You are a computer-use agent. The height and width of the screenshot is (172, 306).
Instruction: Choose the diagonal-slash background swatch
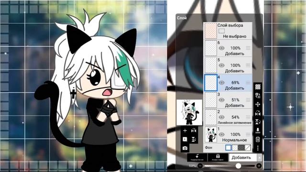pos(248,148)
